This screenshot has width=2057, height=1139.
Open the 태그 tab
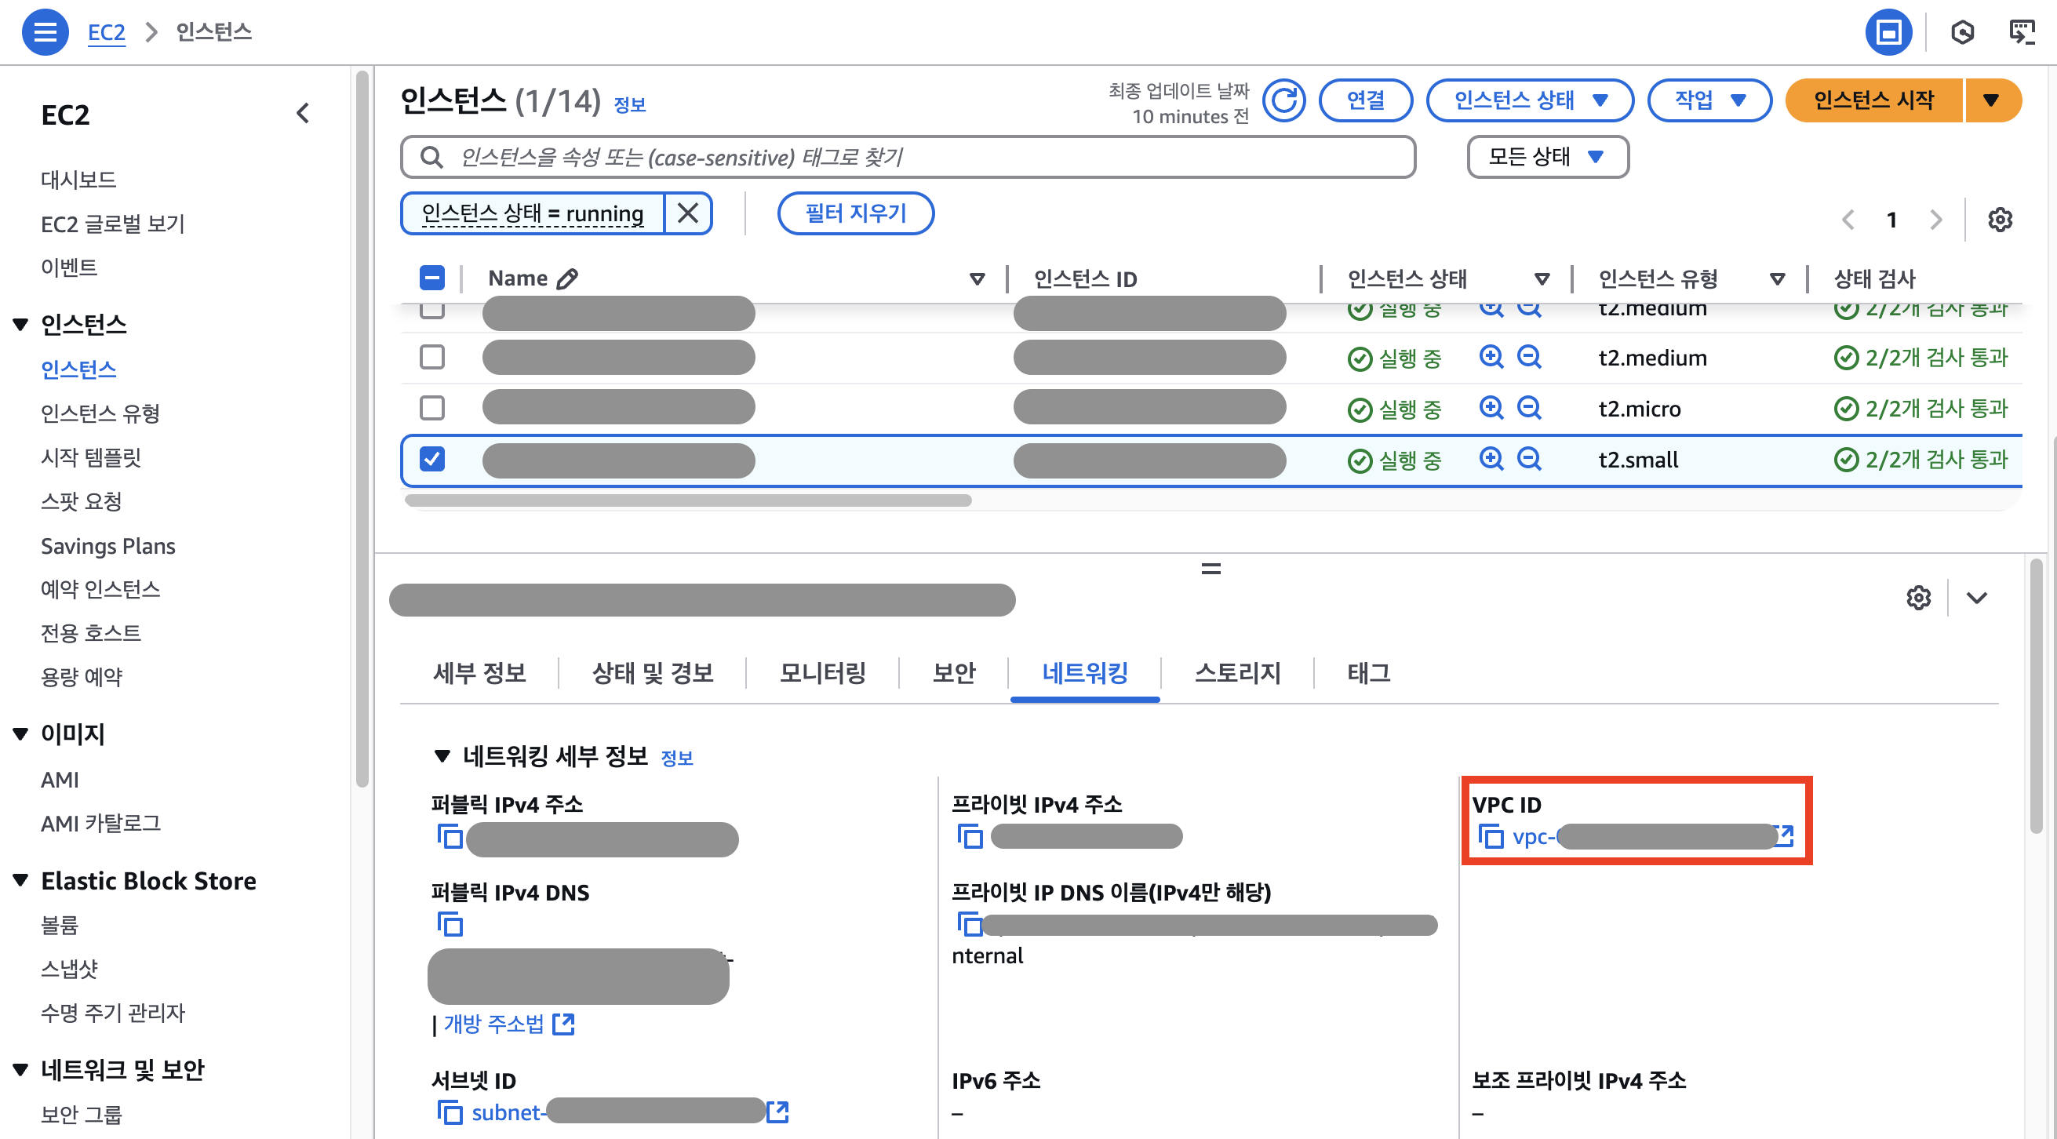1369,673
